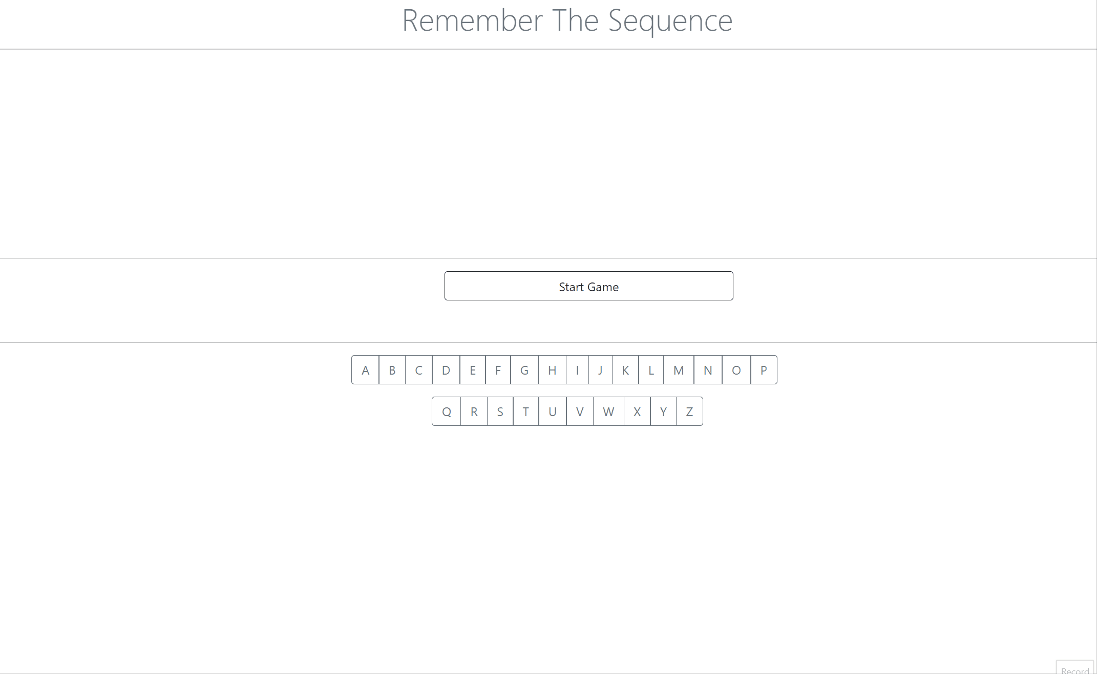Click the letter J key

(x=599, y=370)
